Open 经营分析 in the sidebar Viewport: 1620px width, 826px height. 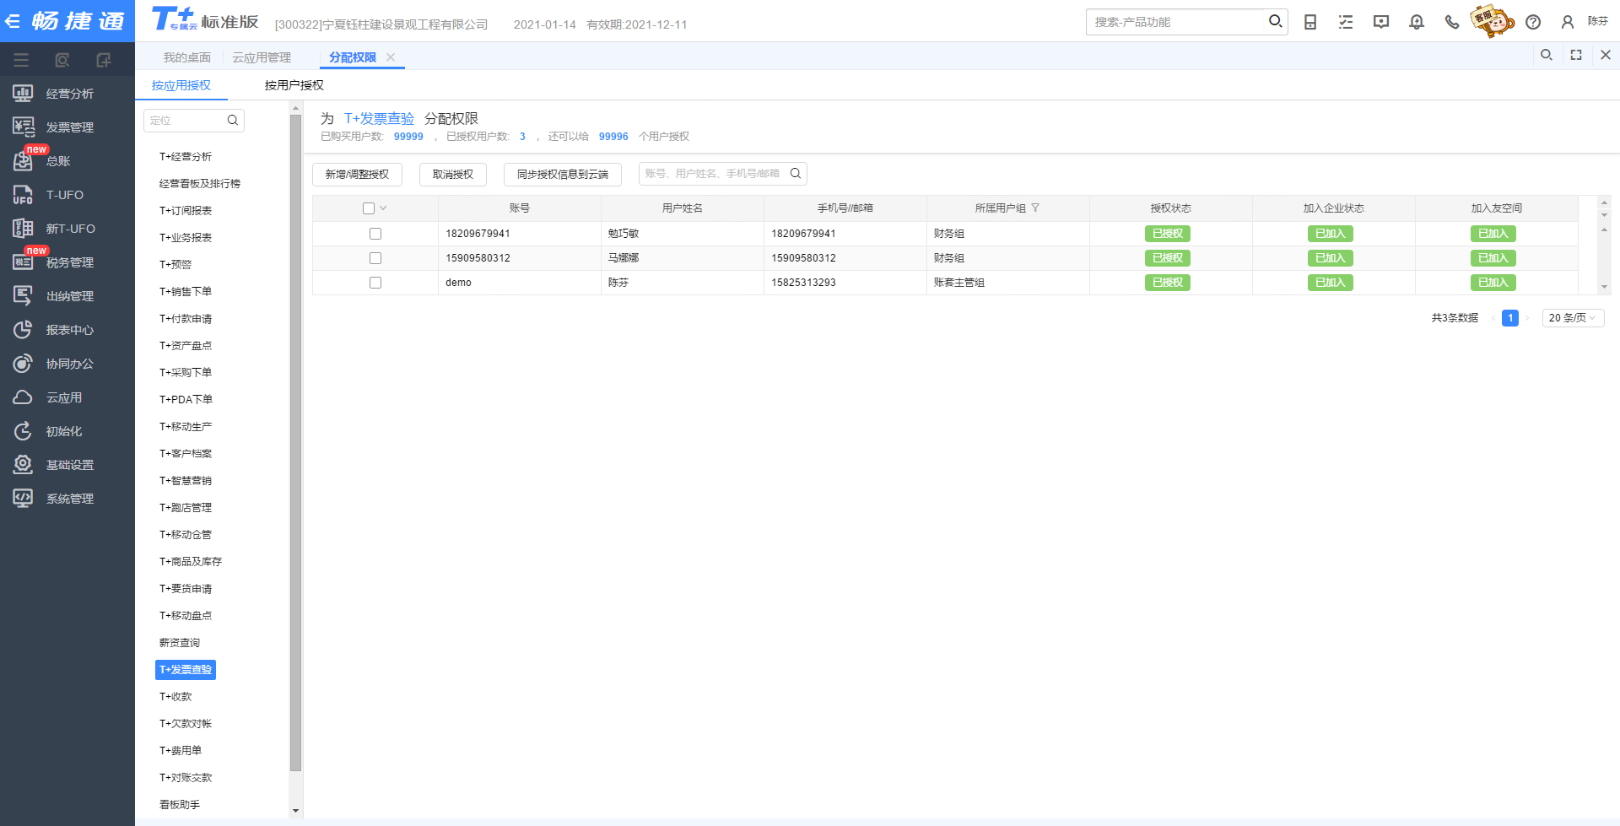70,94
